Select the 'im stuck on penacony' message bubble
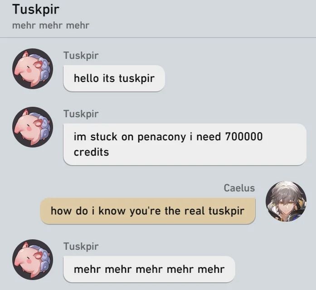Image resolution: width=316 pixels, height=290 pixels. click(x=185, y=144)
